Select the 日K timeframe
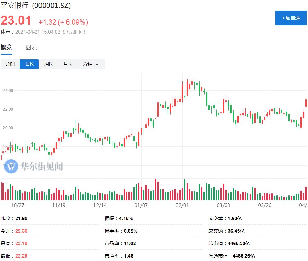Viewport: 308px width, 261px height. pyautogui.click(x=29, y=64)
